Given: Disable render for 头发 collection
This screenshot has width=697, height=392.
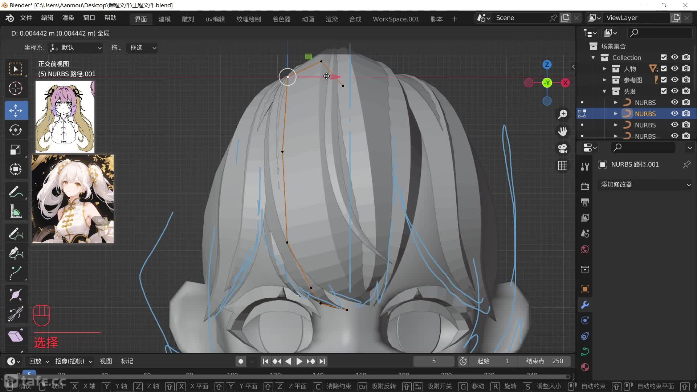Looking at the screenshot, I should point(686,91).
